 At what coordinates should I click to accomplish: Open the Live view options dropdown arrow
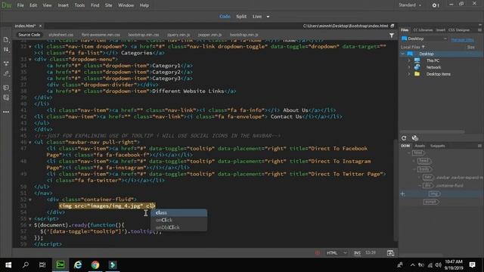click(x=268, y=17)
